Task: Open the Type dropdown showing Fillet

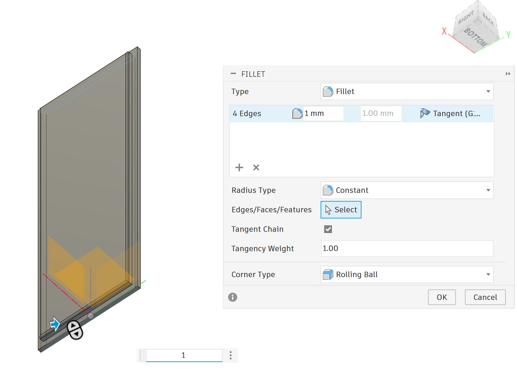Action: [x=407, y=92]
